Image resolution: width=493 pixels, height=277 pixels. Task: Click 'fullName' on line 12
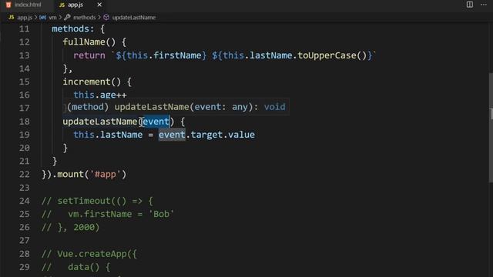coord(84,42)
